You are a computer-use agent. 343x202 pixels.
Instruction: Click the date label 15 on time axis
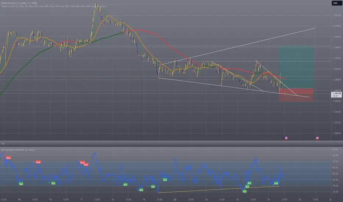click(x=19, y=199)
